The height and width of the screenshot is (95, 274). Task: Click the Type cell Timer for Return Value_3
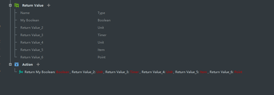point(102,35)
